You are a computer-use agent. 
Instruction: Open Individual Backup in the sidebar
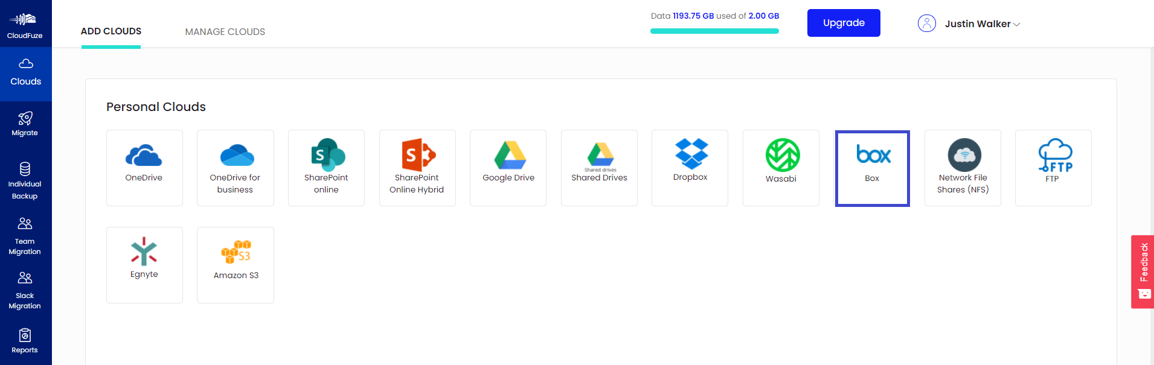(25, 180)
